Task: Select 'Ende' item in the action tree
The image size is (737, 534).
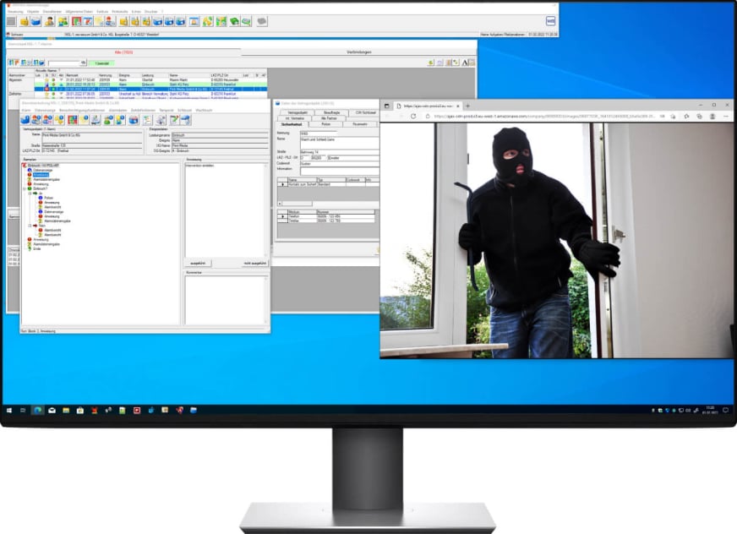Action: click(x=36, y=248)
